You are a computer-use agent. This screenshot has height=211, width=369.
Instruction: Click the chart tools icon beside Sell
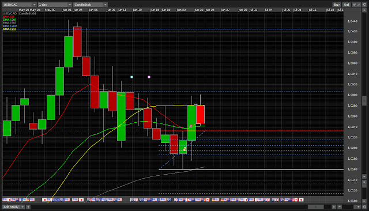pyautogui.click(x=354, y=5)
